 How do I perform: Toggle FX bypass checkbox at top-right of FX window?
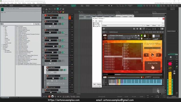pyautogui.click(x=163, y=25)
